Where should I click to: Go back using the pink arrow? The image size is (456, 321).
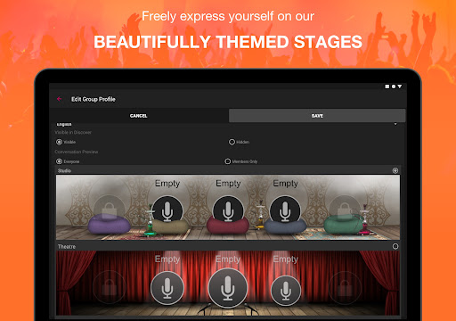(x=59, y=99)
